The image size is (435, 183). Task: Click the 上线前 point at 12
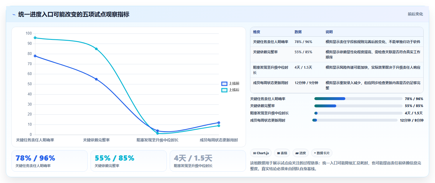219,123
